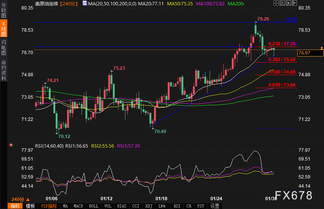Choose the CCI indicator
Image resolution: width=324 pixels, height=209 pixels.
[136, 206]
